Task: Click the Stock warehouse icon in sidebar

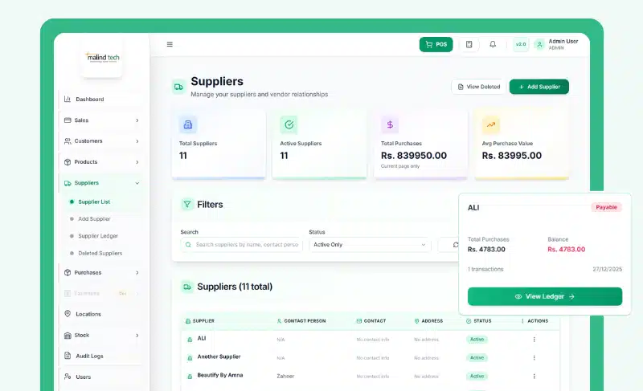Action: pyautogui.click(x=68, y=336)
